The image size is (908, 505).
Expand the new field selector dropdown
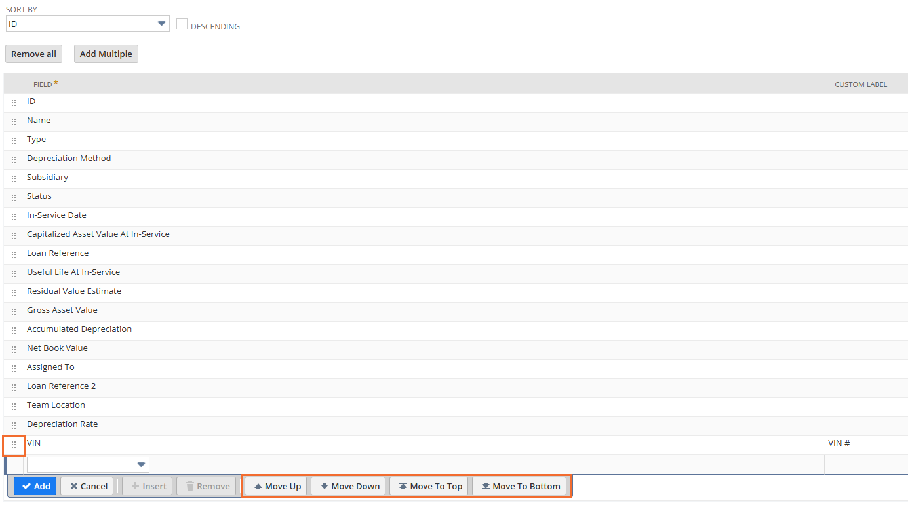pos(88,465)
